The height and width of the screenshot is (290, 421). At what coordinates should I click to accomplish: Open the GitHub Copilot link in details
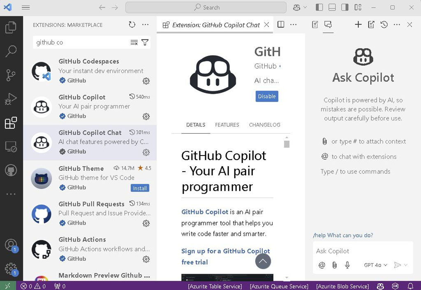pos(205,212)
